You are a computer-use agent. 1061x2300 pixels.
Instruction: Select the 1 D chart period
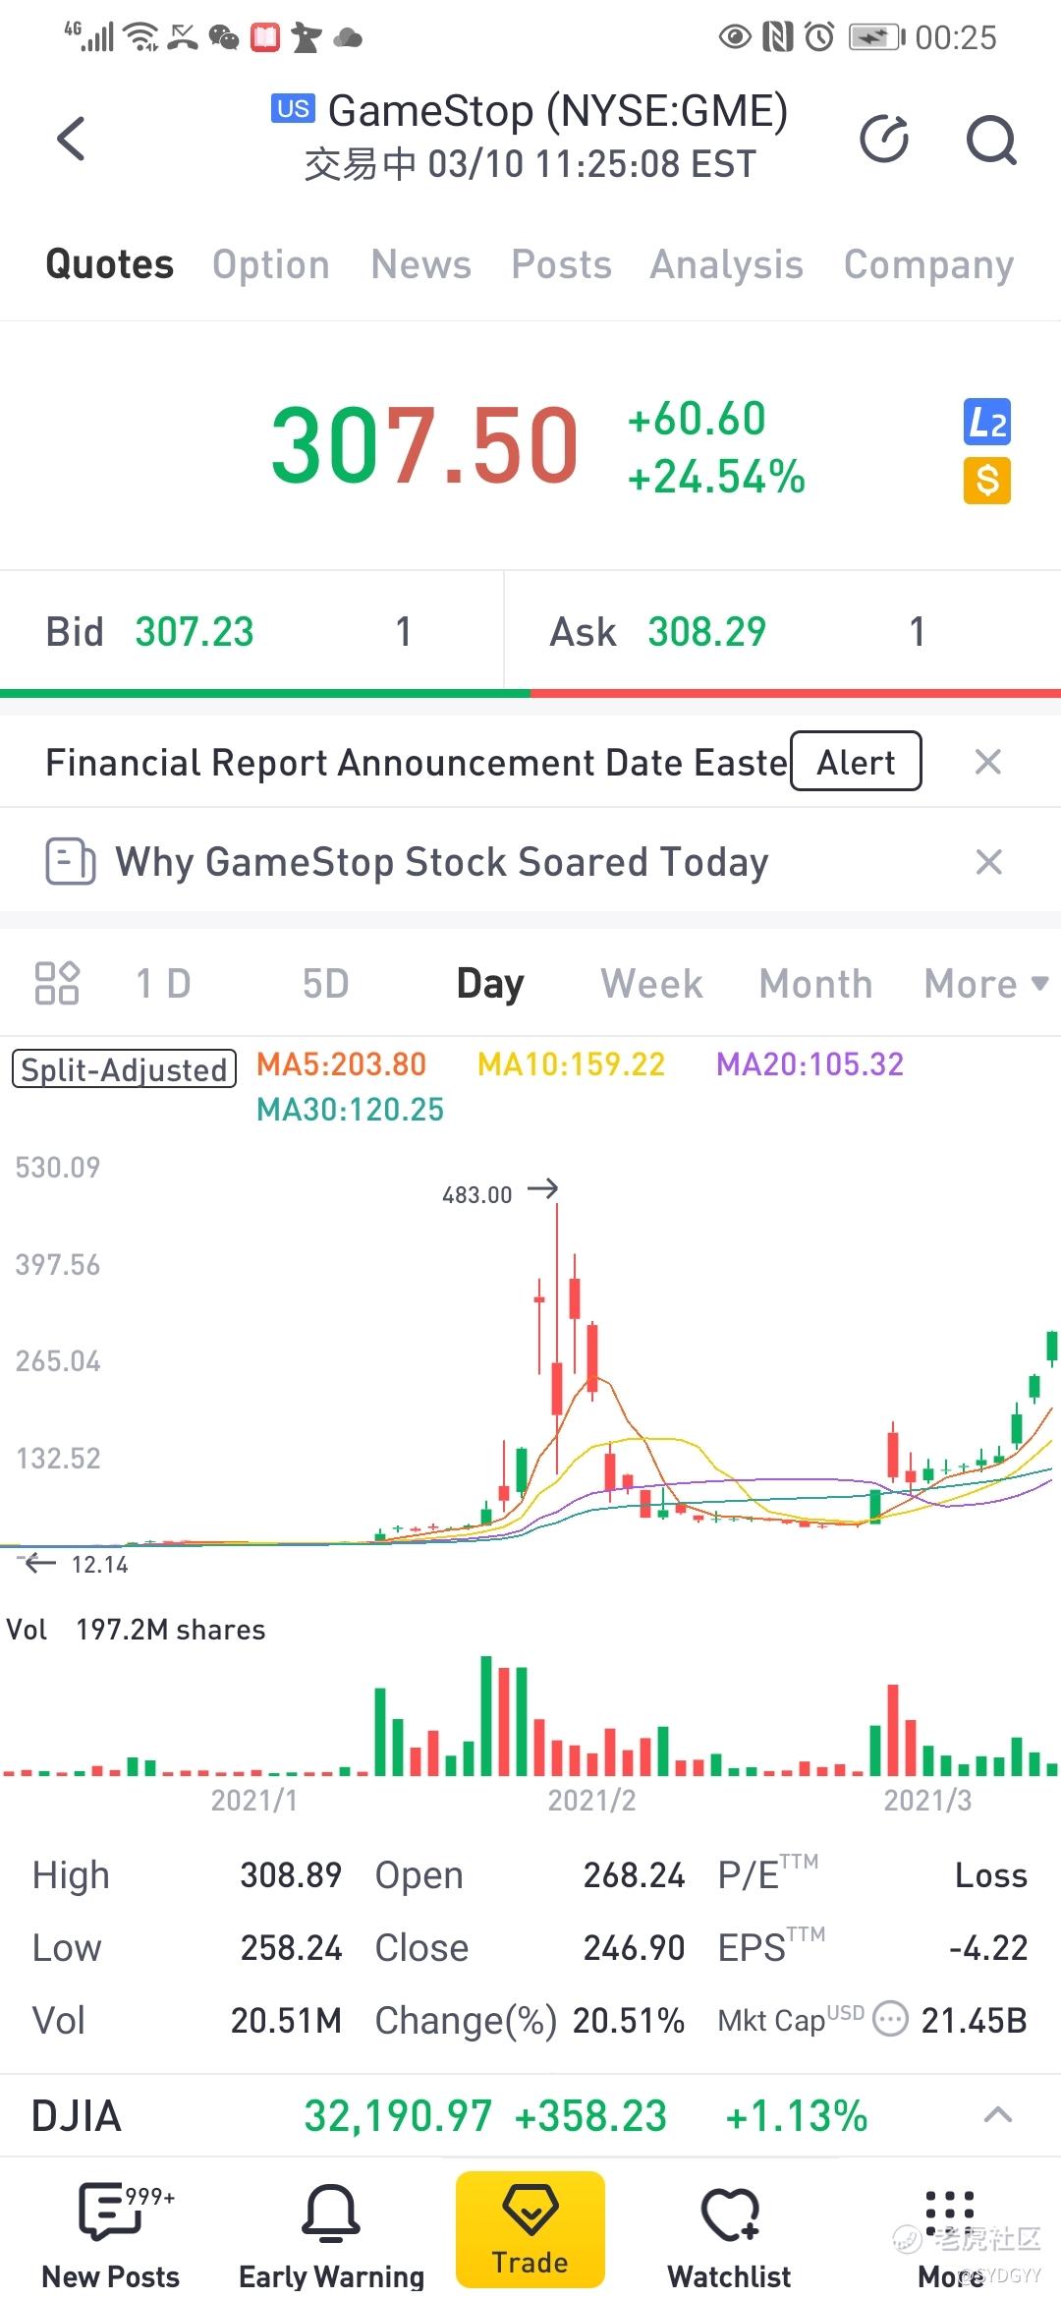coord(163,983)
